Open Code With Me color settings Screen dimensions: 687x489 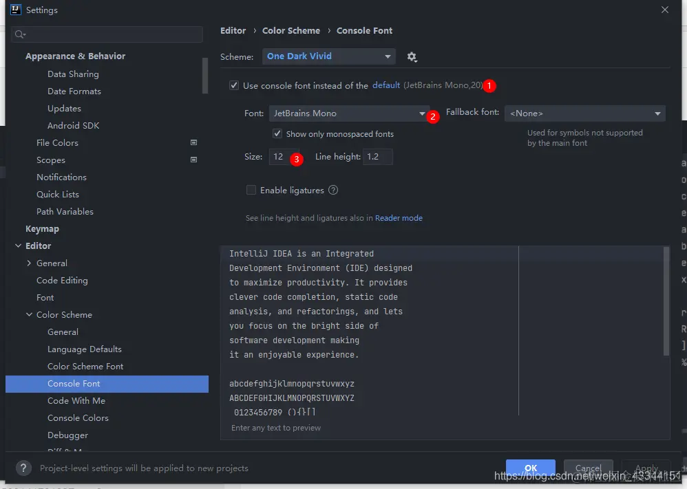click(x=76, y=401)
